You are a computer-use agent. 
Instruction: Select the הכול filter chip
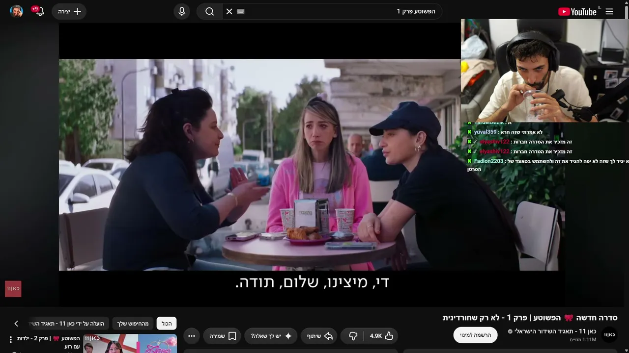pos(167,324)
